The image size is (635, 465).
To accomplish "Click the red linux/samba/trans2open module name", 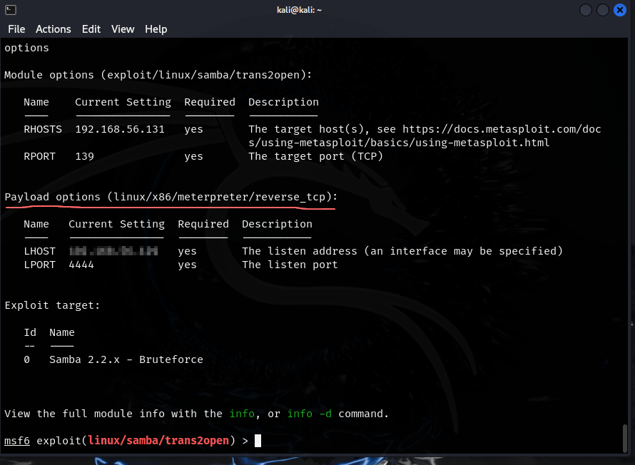I will [x=158, y=440].
